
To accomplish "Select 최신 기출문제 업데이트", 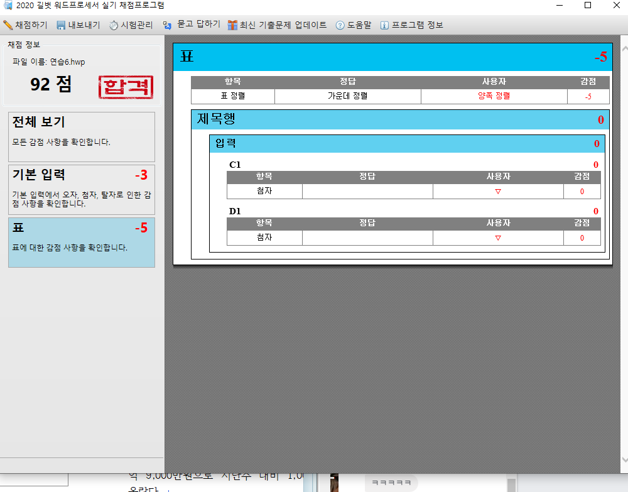I will (x=277, y=25).
